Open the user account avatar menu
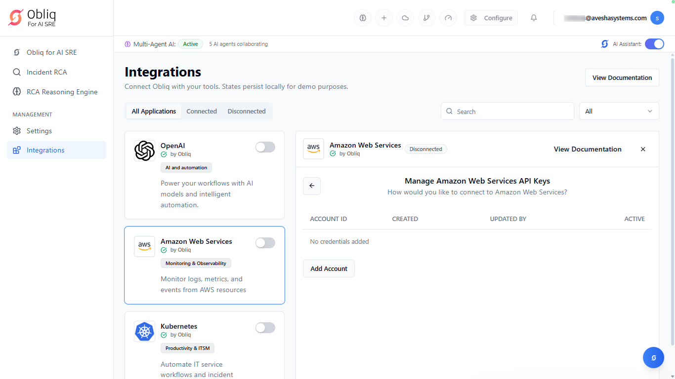This screenshot has width=675, height=379. tap(657, 18)
